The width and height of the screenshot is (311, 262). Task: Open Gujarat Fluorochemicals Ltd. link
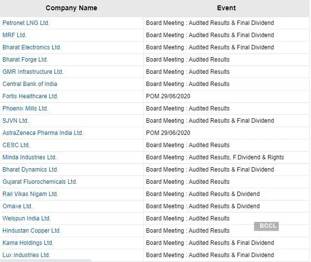(40, 182)
